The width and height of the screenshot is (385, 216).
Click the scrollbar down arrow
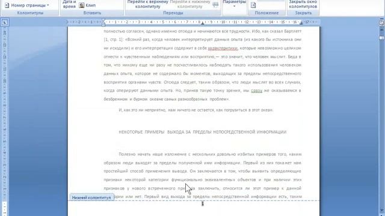(382, 210)
